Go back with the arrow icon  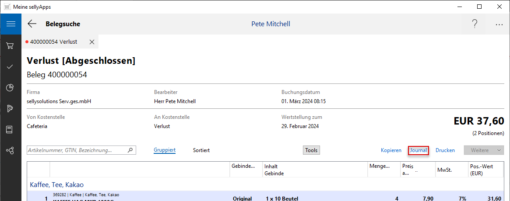tap(32, 24)
